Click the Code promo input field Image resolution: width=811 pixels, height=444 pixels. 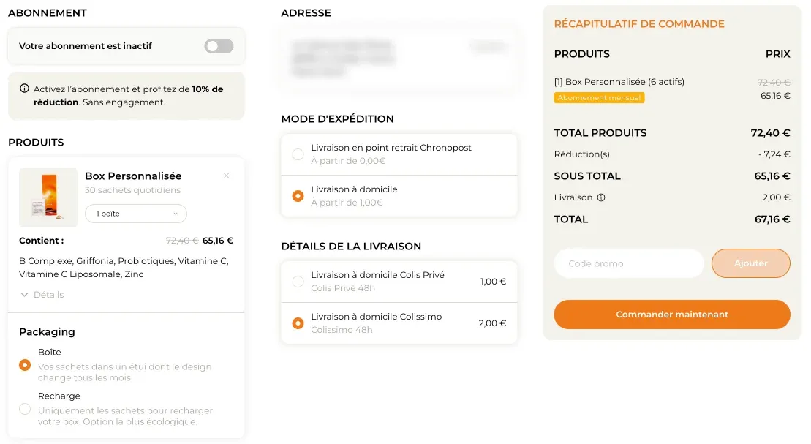pos(629,263)
